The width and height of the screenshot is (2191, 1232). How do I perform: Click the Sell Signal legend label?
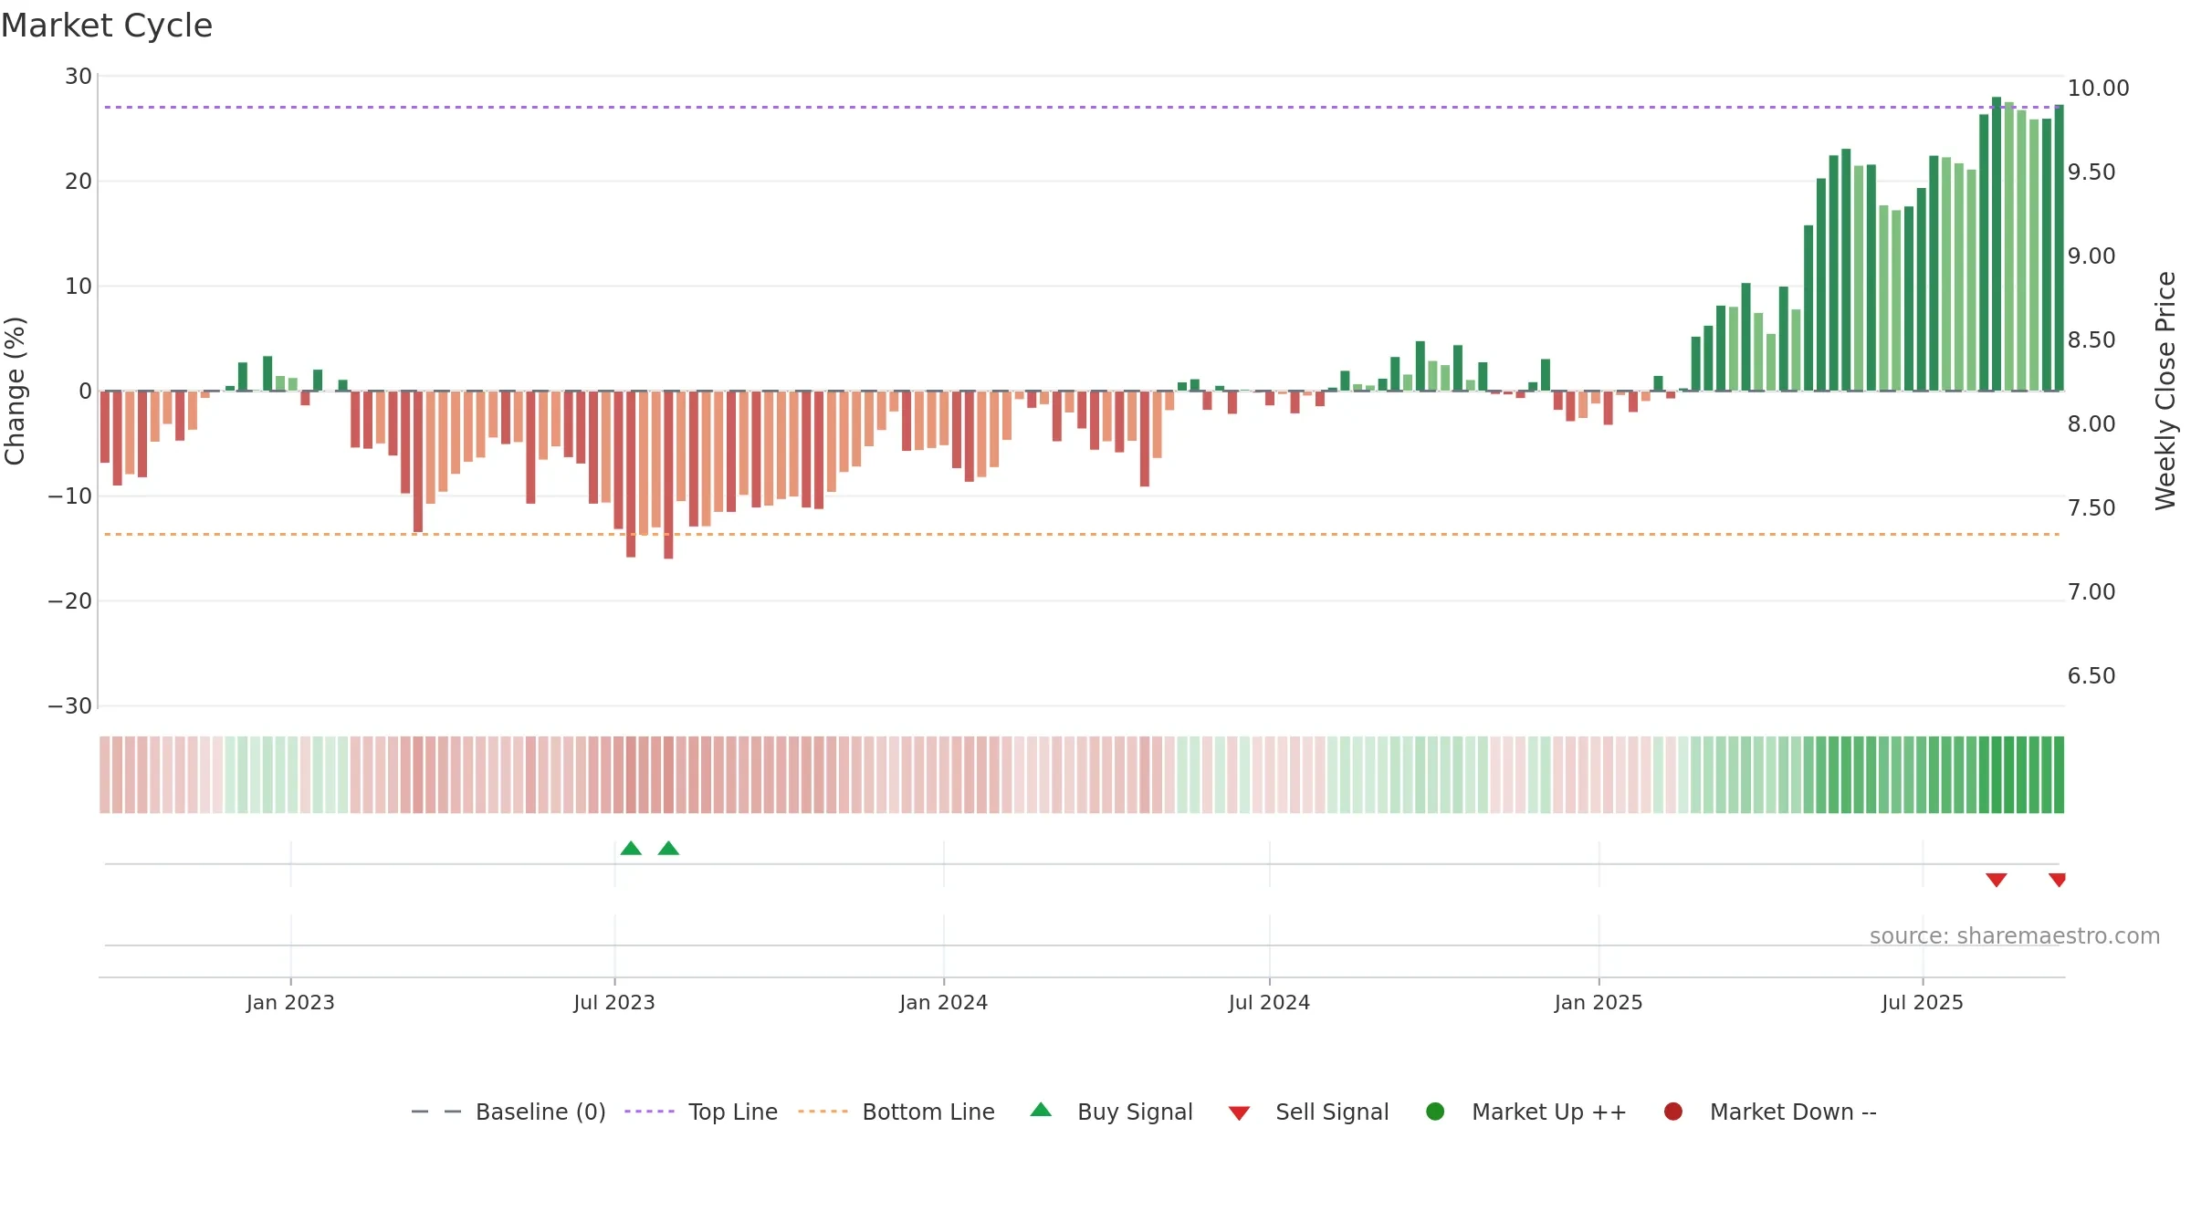1332,1112
